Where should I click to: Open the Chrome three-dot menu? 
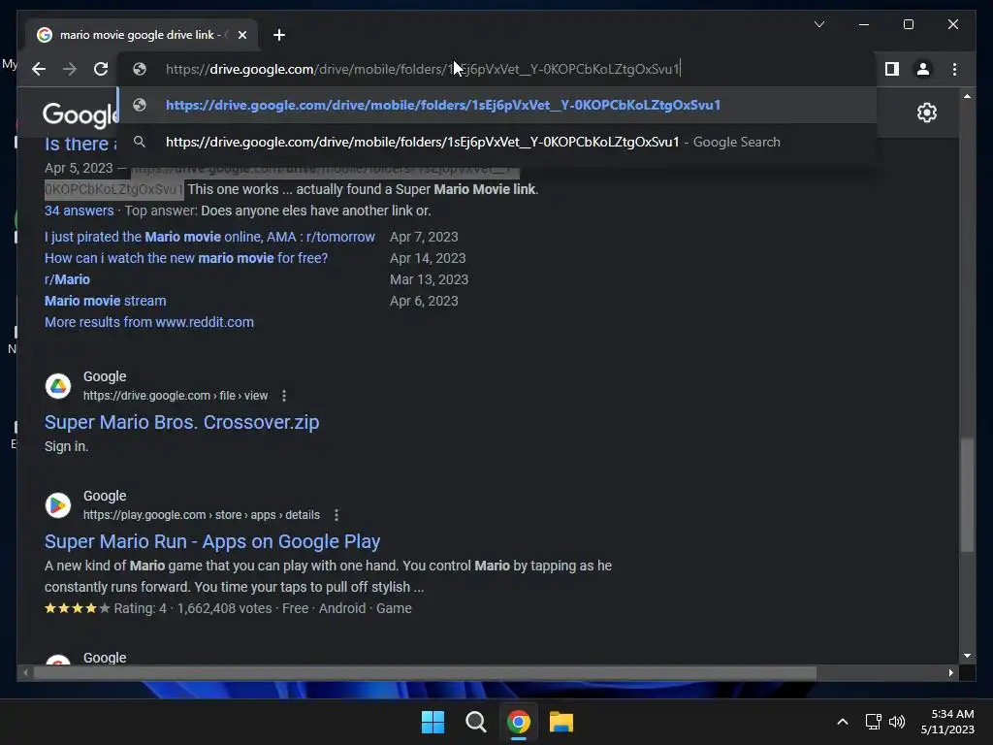pyautogui.click(x=954, y=69)
